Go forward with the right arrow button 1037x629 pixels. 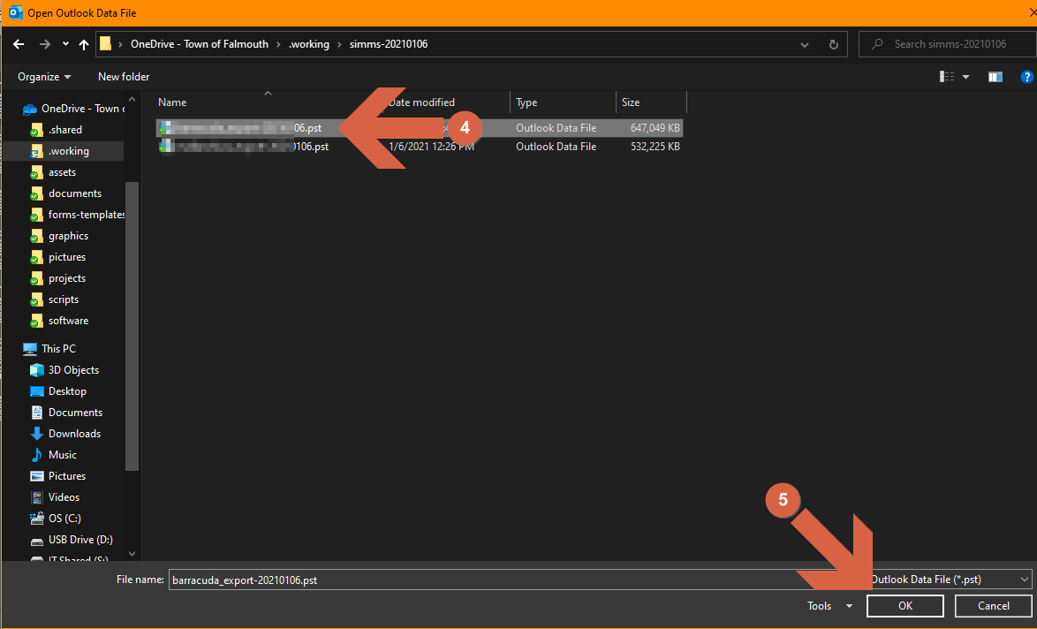tap(44, 44)
